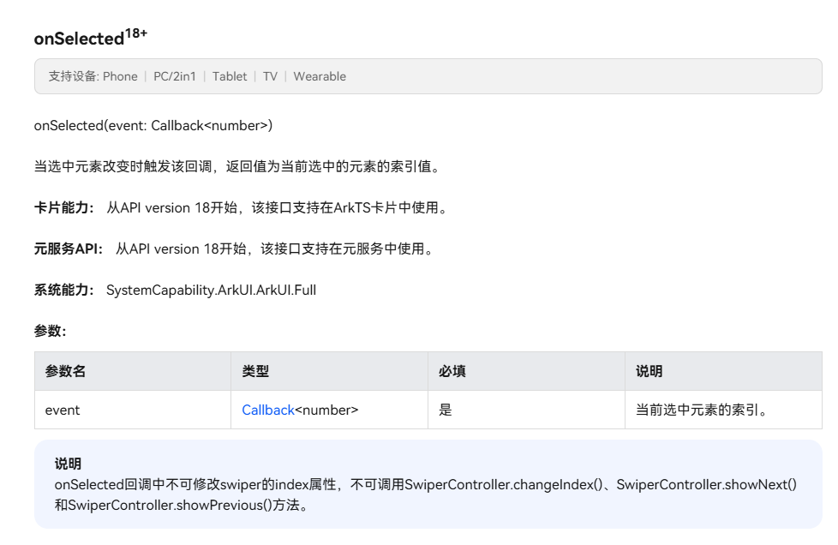
Task: Open the Callback type link
Action: [267, 410]
